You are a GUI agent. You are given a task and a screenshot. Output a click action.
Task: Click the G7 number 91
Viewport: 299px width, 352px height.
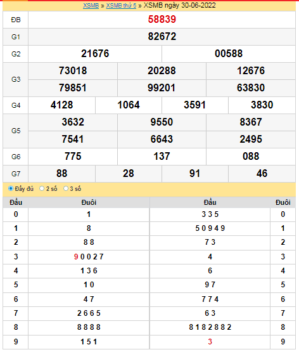pyautogui.click(x=194, y=173)
